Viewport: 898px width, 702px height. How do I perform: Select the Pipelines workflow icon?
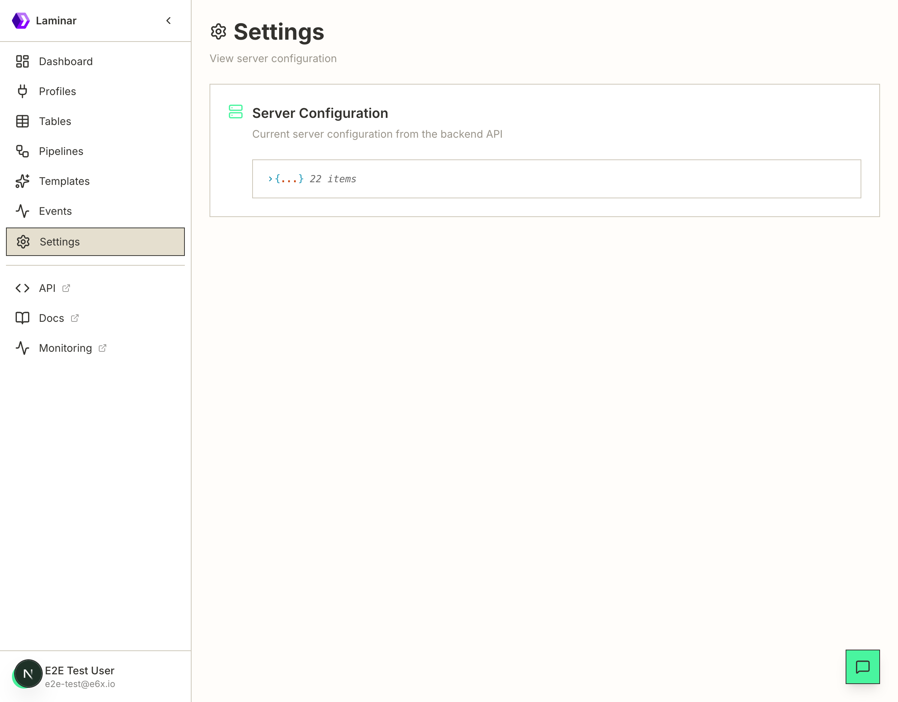(22, 151)
